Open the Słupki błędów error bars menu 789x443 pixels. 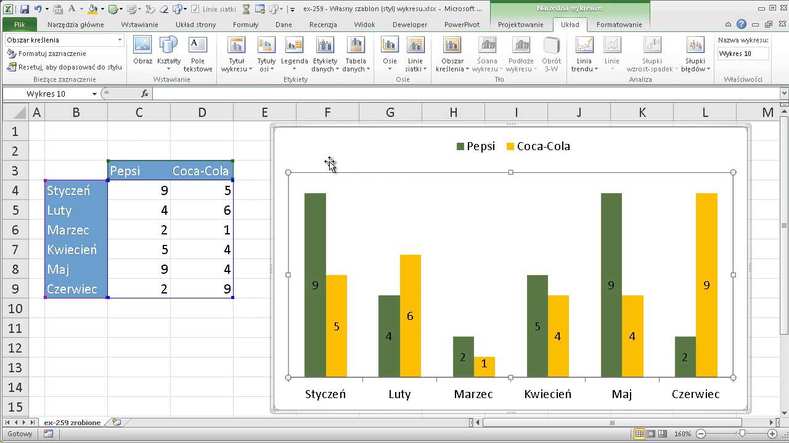point(695,54)
